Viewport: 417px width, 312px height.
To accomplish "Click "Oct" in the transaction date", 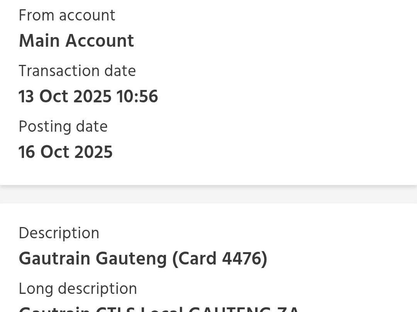I will click(54, 97).
